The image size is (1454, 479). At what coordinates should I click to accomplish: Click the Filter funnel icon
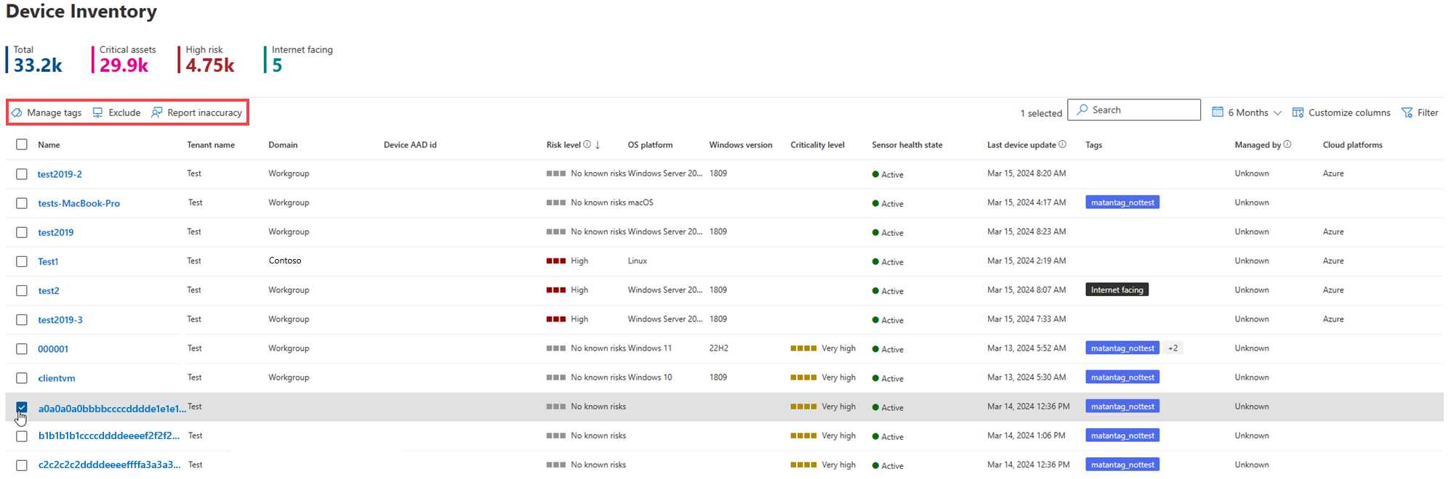(x=1407, y=112)
